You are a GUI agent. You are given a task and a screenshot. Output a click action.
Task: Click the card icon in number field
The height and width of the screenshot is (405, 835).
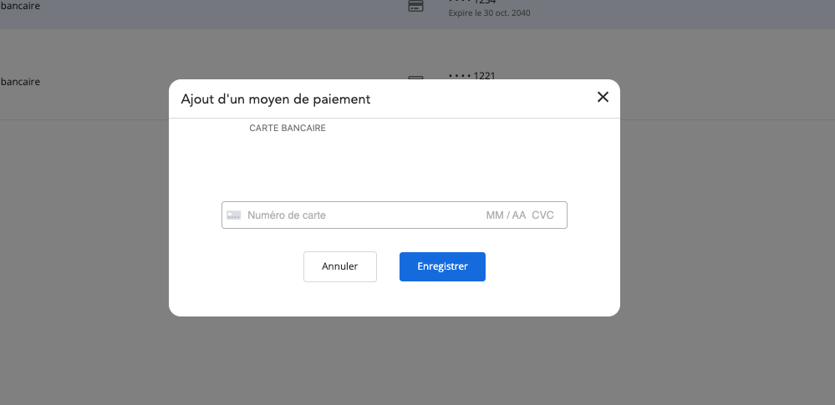(233, 215)
